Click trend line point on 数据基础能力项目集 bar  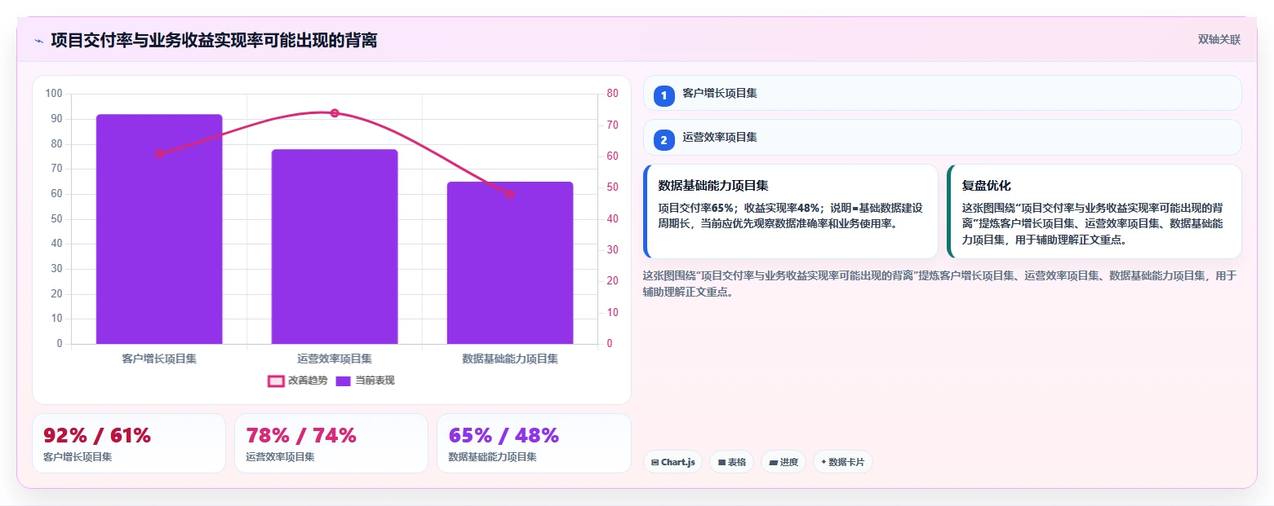pos(510,194)
